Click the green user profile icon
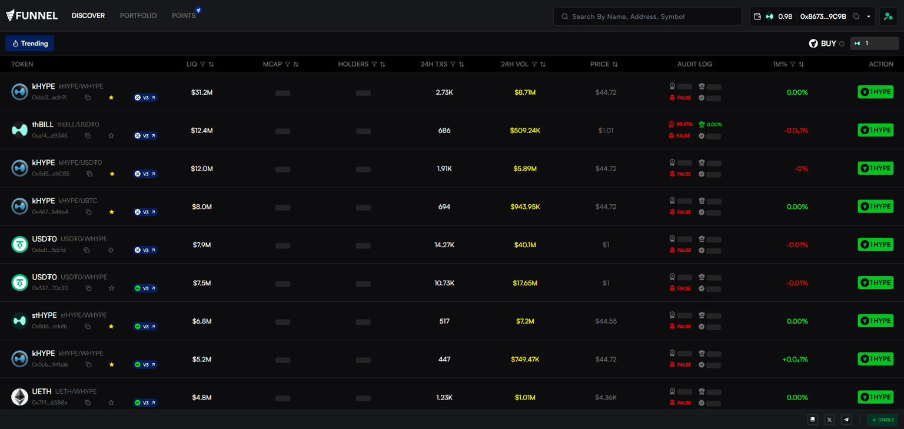Image resolution: width=904 pixels, height=429 pixels. pos(888,16)
